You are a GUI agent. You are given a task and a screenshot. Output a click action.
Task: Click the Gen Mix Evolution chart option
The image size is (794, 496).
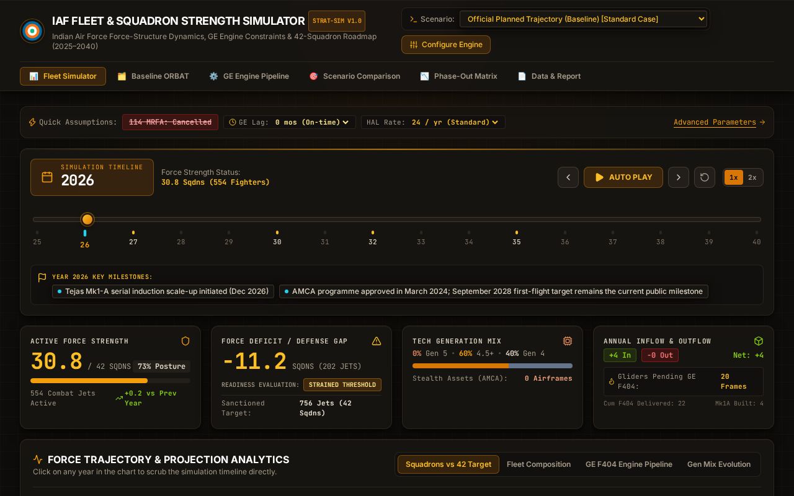(719, 464)
